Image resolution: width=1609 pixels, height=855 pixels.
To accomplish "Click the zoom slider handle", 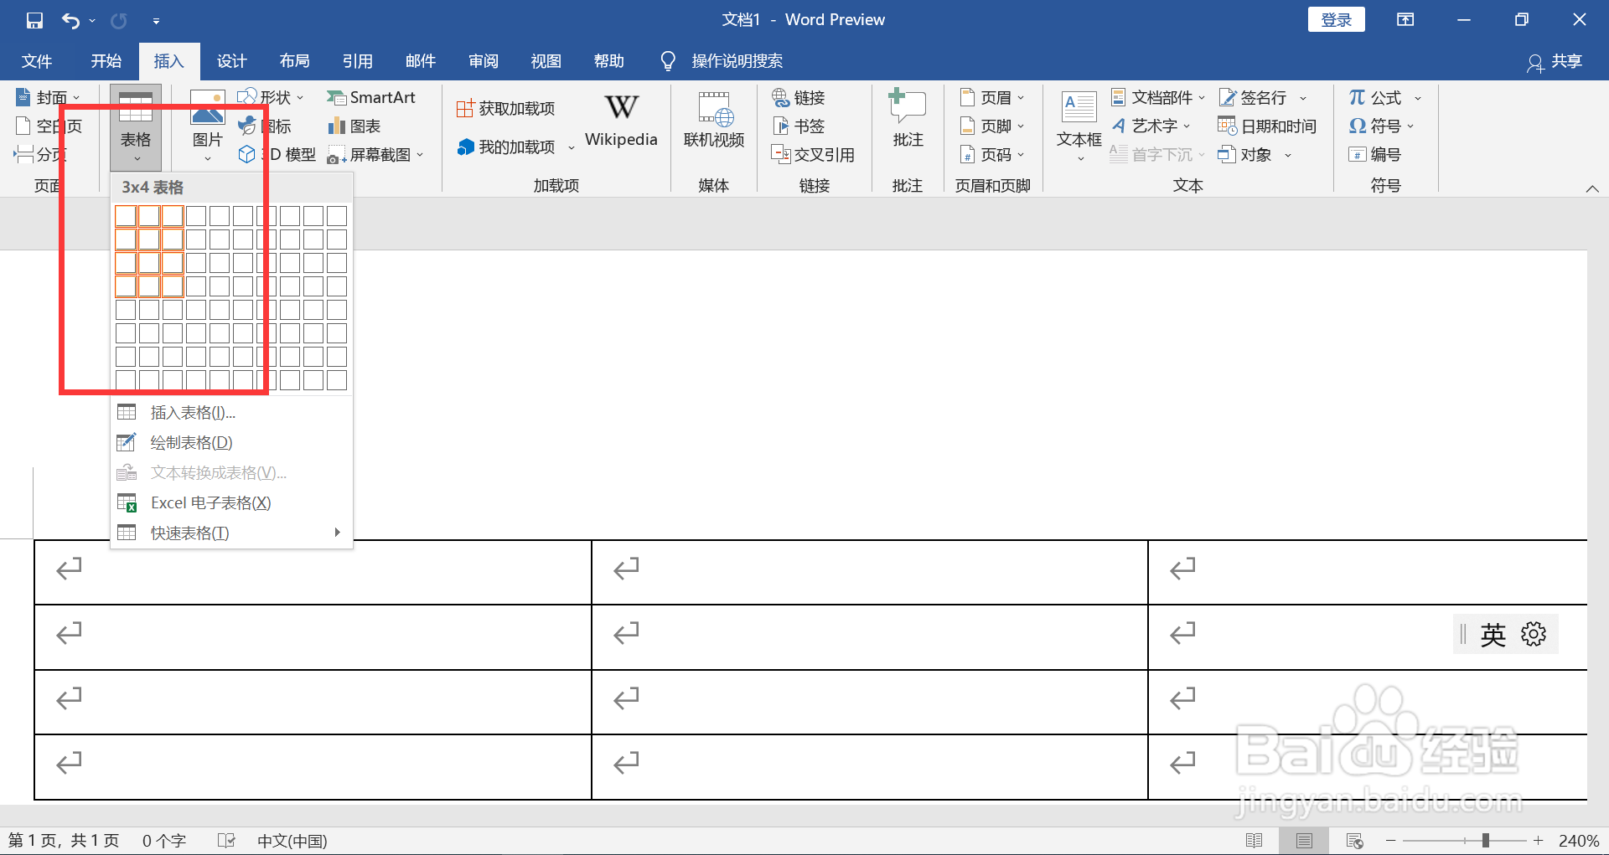I will pyautogui.click(x=1486, y=841).
